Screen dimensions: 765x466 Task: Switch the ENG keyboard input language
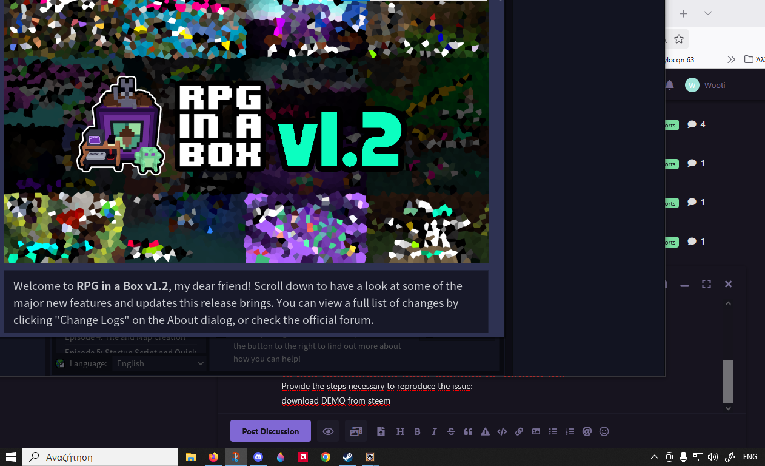point(750,457)
